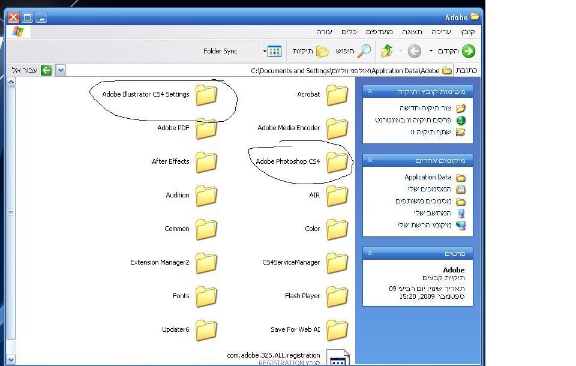Click the green Back arrow icon

pyautogui.click(x=469, y=51)
